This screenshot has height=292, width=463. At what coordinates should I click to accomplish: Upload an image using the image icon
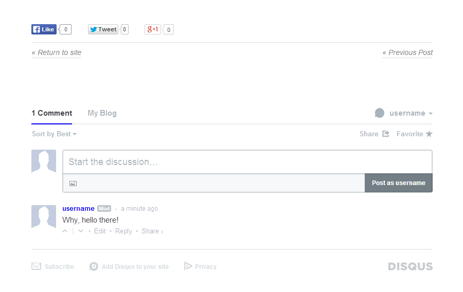pyautogui.click(x=73, y=183)
